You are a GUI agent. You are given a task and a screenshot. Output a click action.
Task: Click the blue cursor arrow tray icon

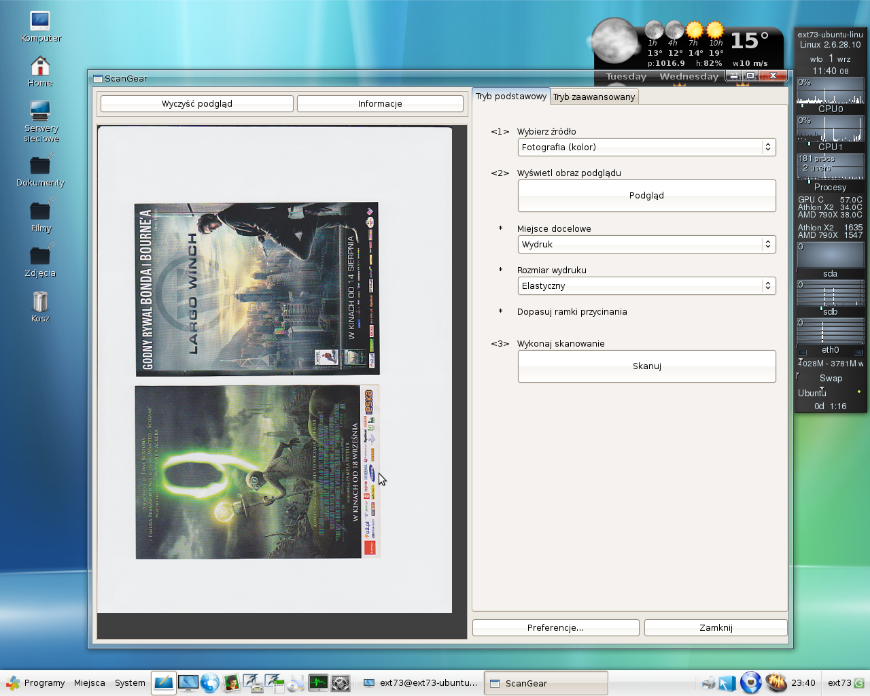coord(727,683)
